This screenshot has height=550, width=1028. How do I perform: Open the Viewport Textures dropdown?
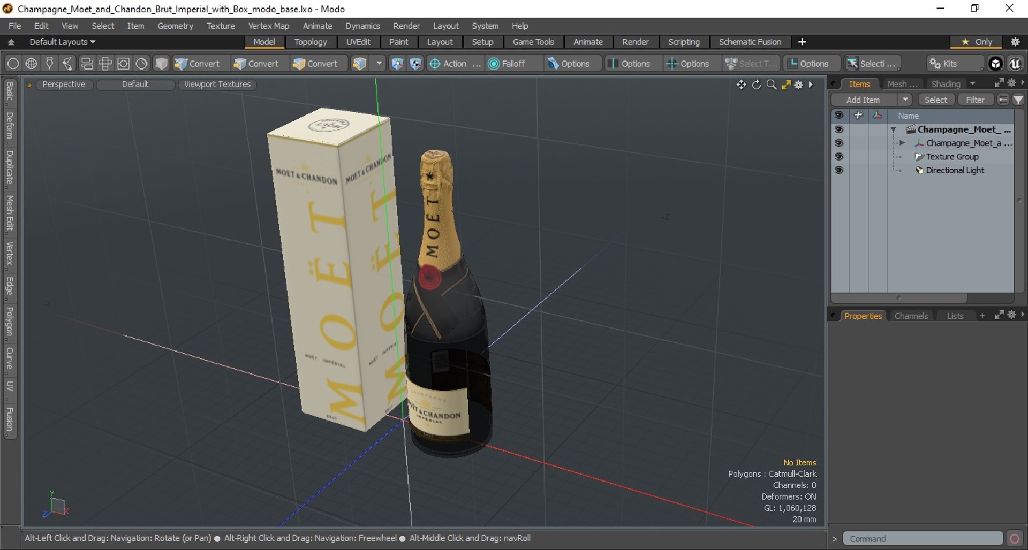tap(217, 85)
